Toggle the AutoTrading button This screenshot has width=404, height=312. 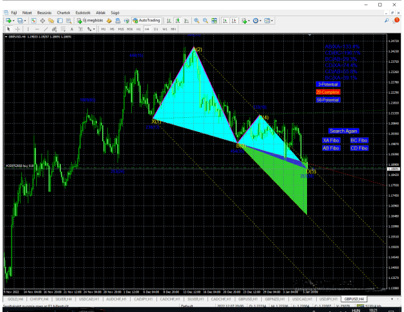pyautogui.click(x=146, y=20)
